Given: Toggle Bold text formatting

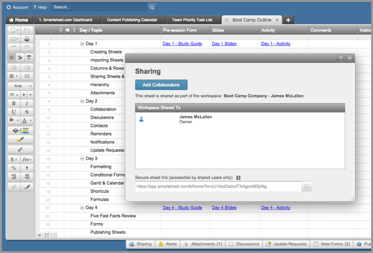Looking at the screenshot, I should [14, 103].
